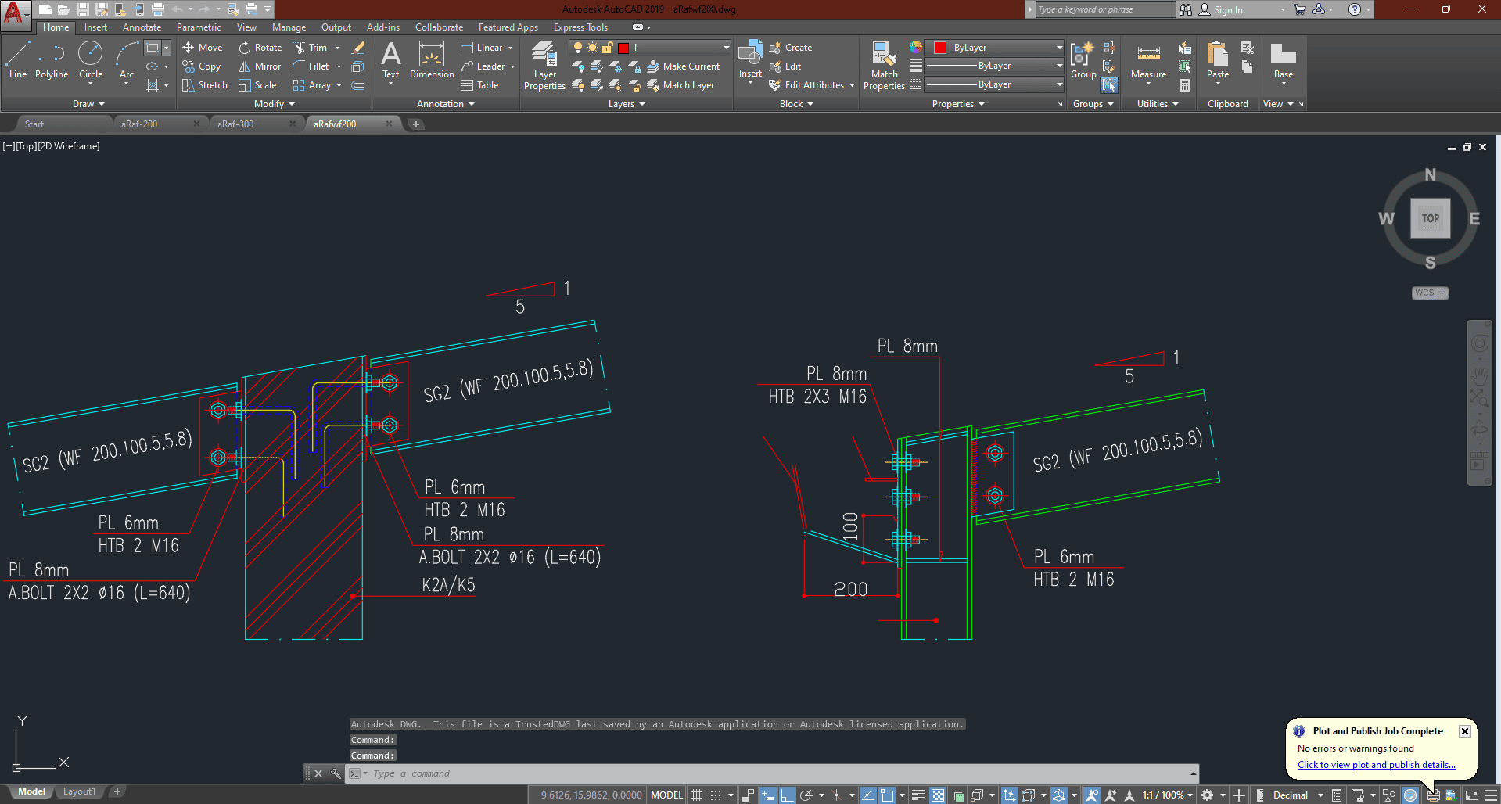Select the Mirror modify tool
This screenshot has height=804, width=1501.
(x=260, y=66)
